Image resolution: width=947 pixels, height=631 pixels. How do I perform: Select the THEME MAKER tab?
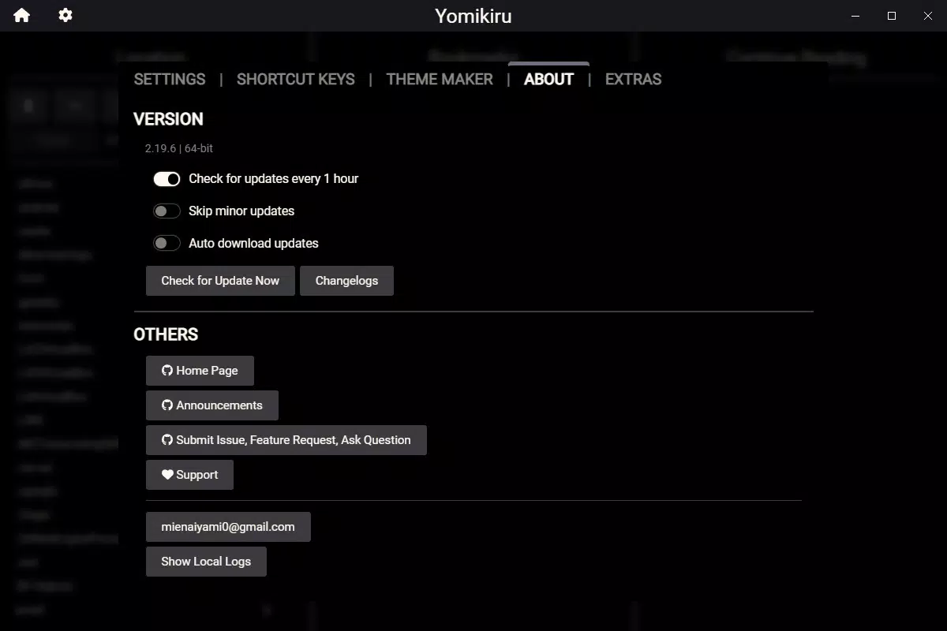click(x=440, y=79)
